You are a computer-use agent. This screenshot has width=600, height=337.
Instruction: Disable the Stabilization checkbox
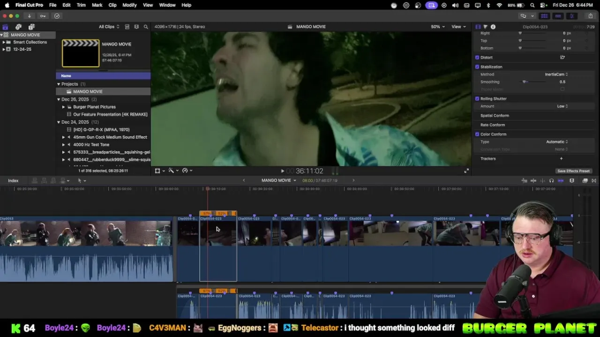point(477,67)
